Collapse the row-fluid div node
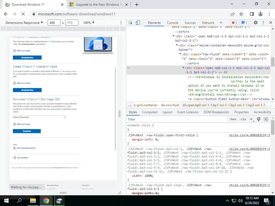Screen dimensions: 275x206 tap(180, 54)
